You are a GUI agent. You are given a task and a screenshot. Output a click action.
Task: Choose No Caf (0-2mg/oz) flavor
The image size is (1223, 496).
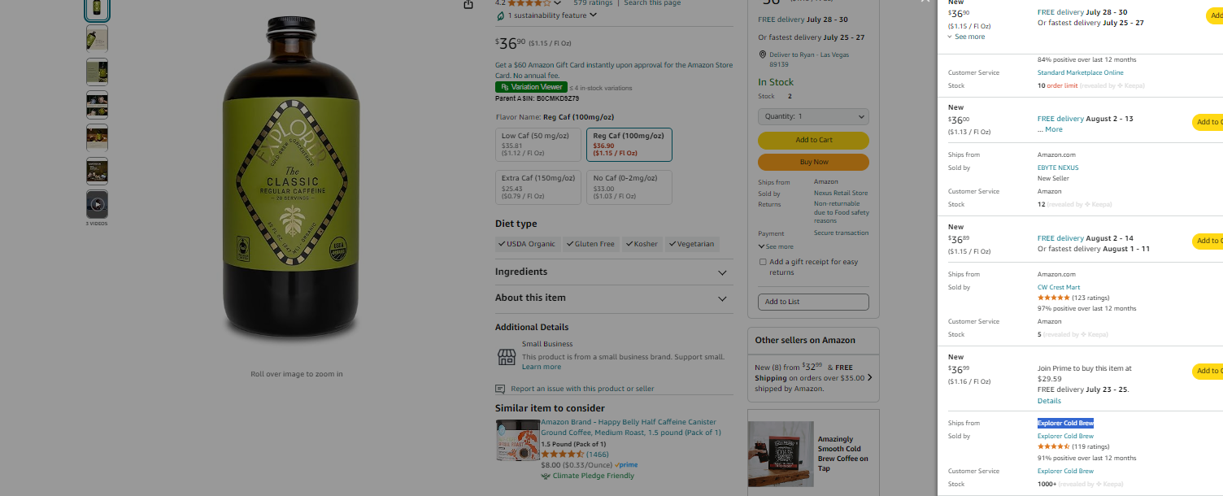pos(629,187)
